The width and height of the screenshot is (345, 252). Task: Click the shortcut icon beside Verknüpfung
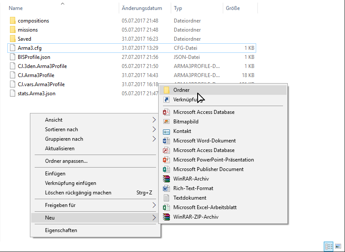coord(166,100)
